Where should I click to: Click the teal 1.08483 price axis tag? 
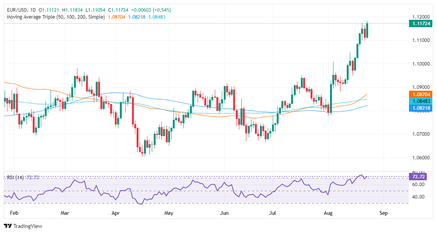click(x=421, y=101)
